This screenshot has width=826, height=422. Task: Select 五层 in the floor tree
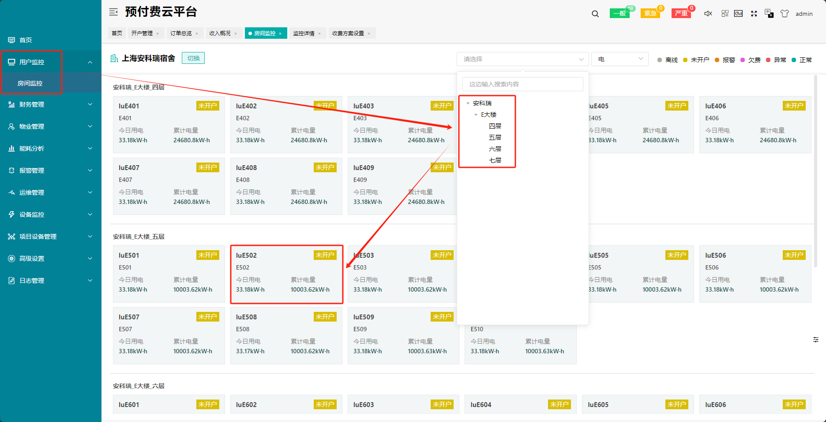[495, 137]
